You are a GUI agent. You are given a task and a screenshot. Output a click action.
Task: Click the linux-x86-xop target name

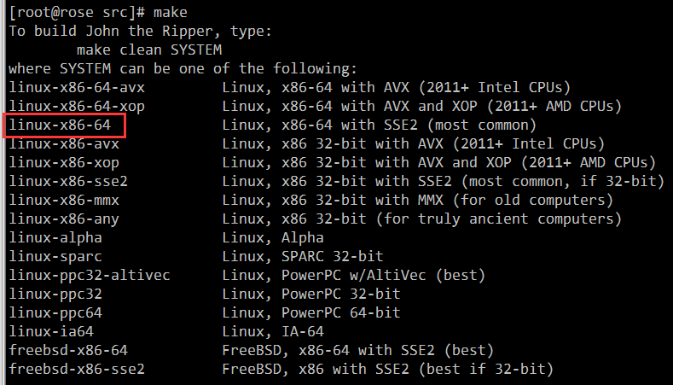(x=64, y=163)
